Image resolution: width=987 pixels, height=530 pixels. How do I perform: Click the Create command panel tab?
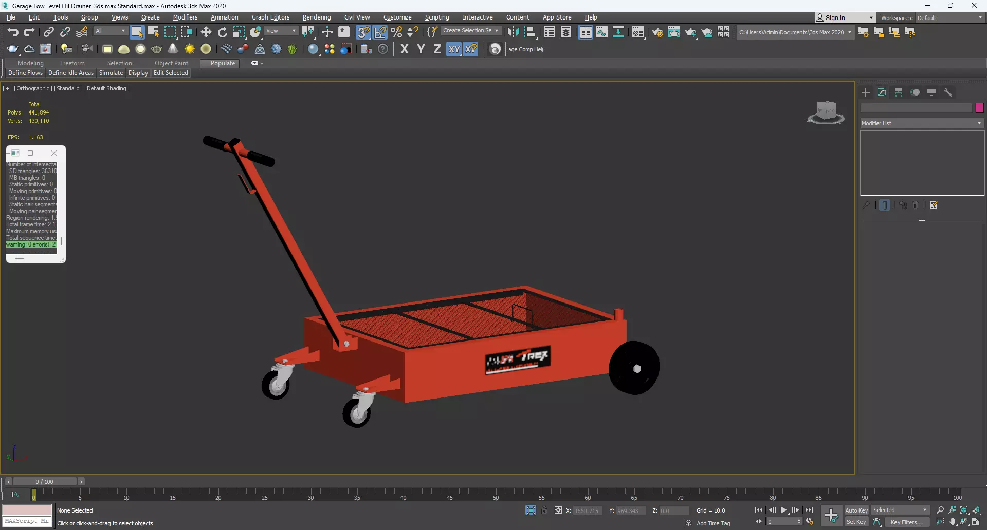point(866,92)
